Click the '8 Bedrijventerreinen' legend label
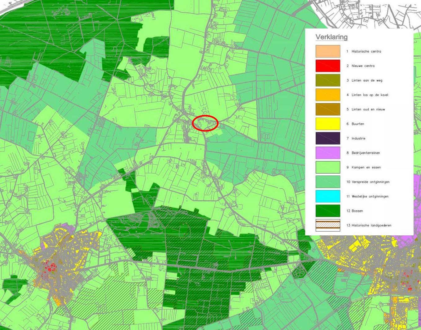421x330 pixels. tap(363, 153)
